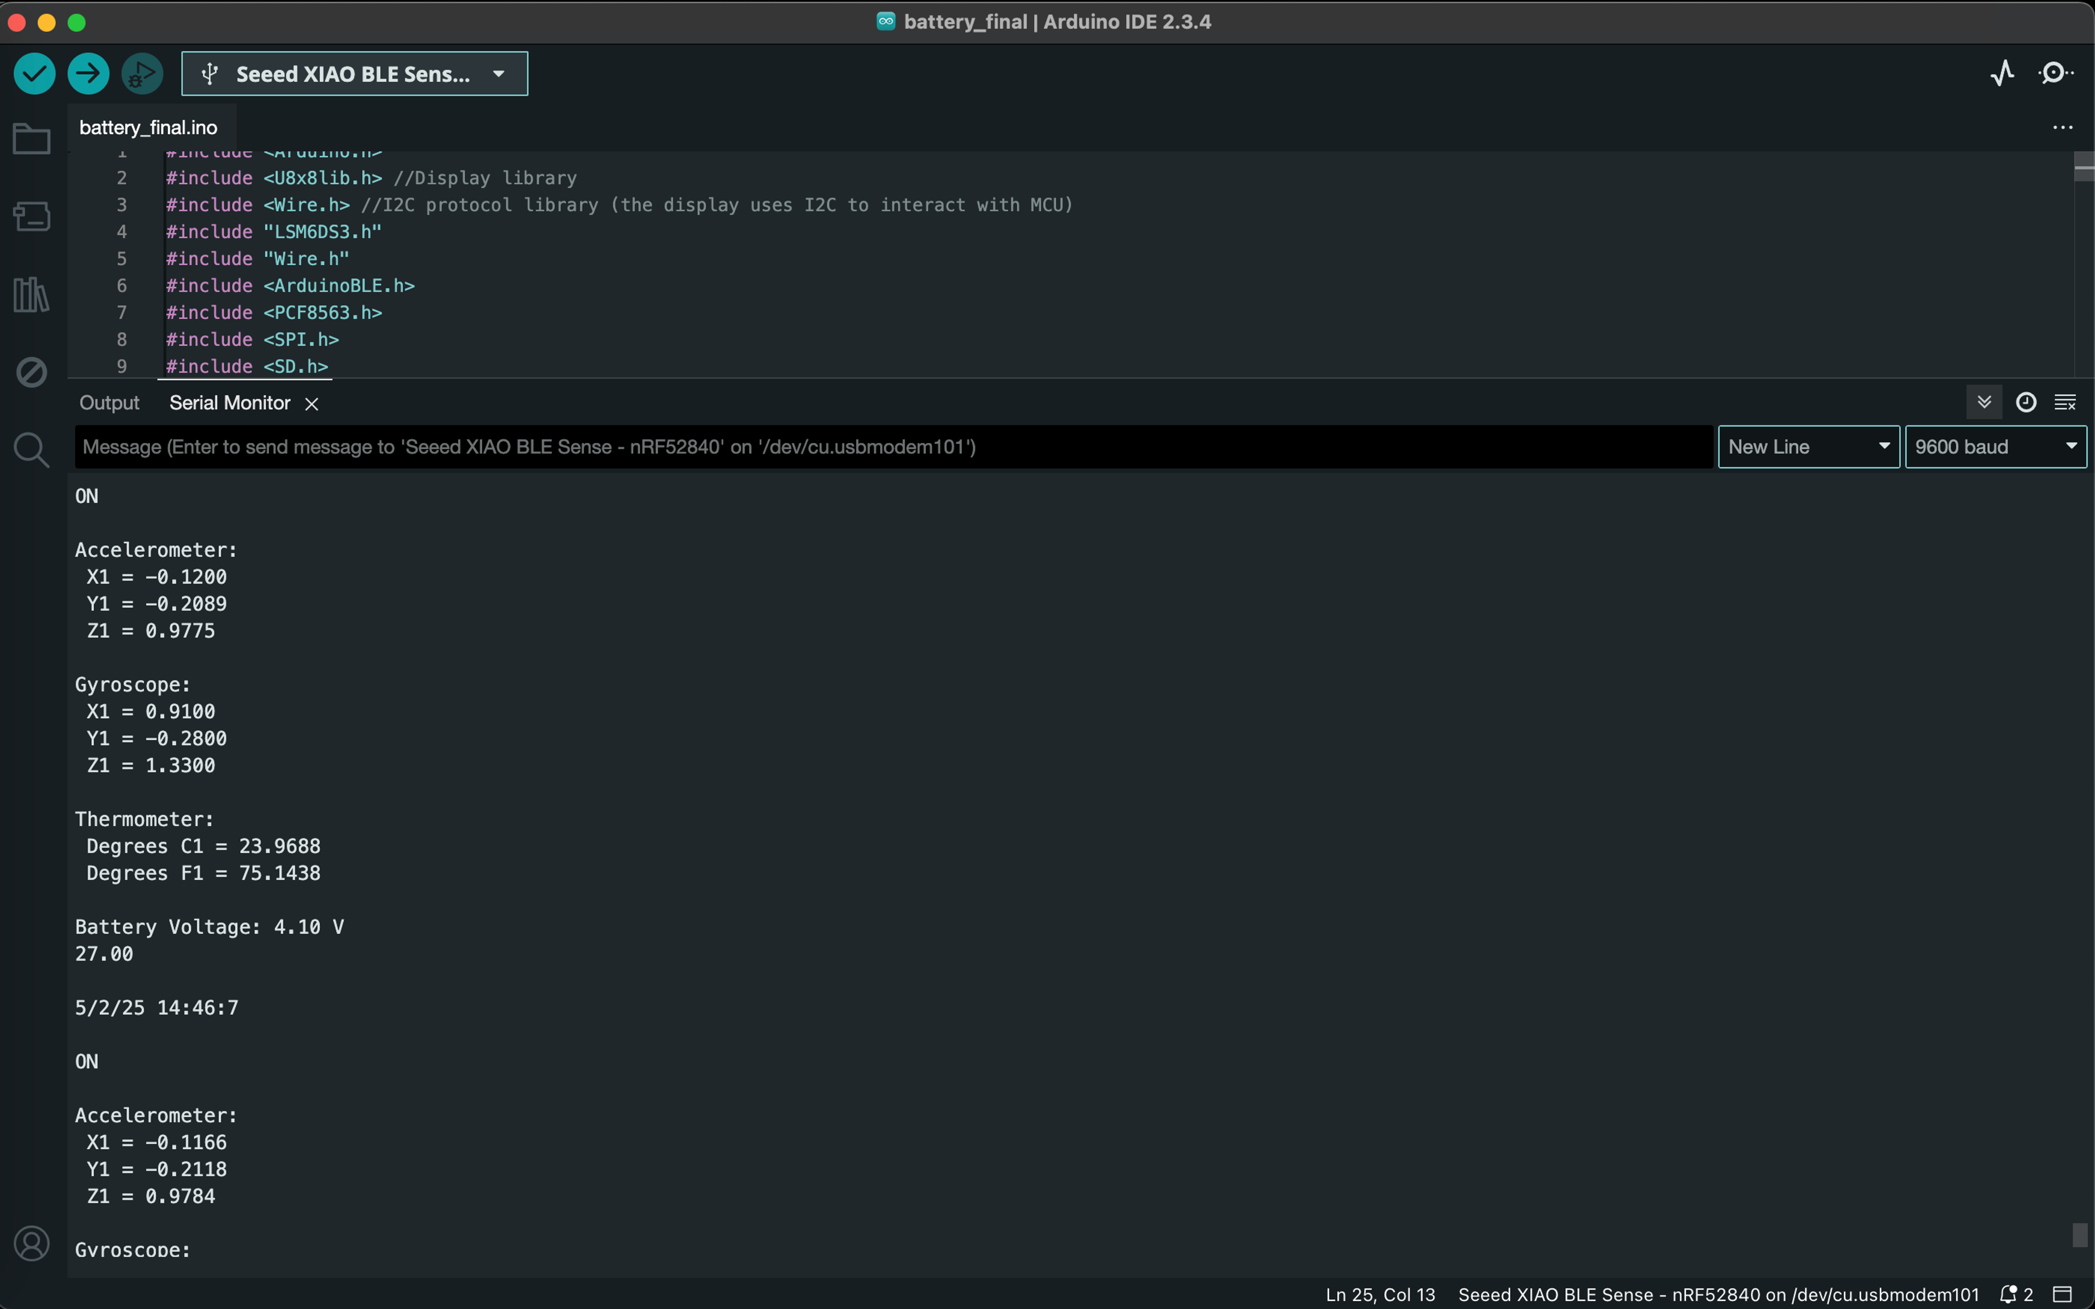Open the Seeed XIAO BLE board selector dropdown
2095x1309 pixels.
pos(354,74)
